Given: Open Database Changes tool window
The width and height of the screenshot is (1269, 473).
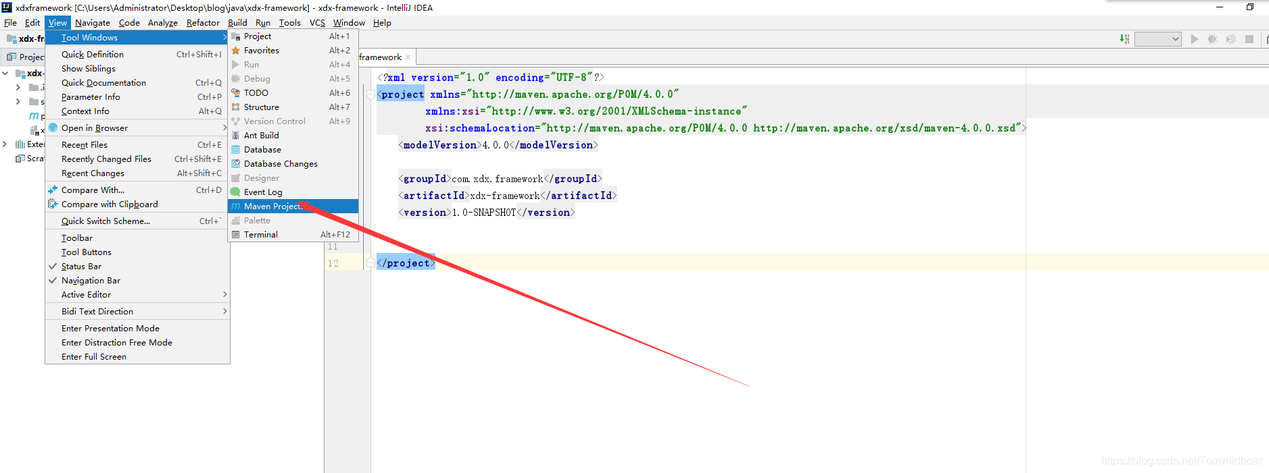Looking at the screenshot, I should [293, 164].
